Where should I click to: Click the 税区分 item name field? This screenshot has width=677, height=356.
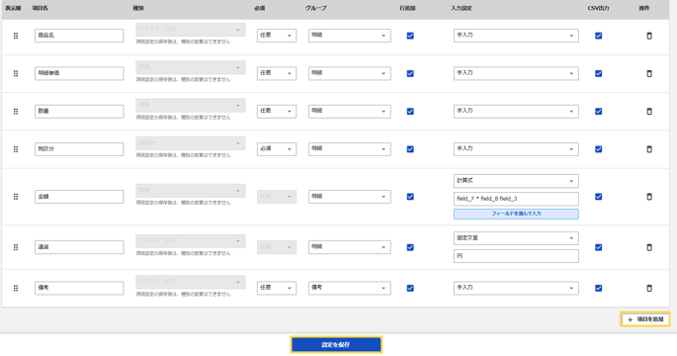click(79, 149)
